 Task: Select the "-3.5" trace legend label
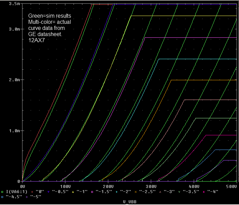pos(191,192)
